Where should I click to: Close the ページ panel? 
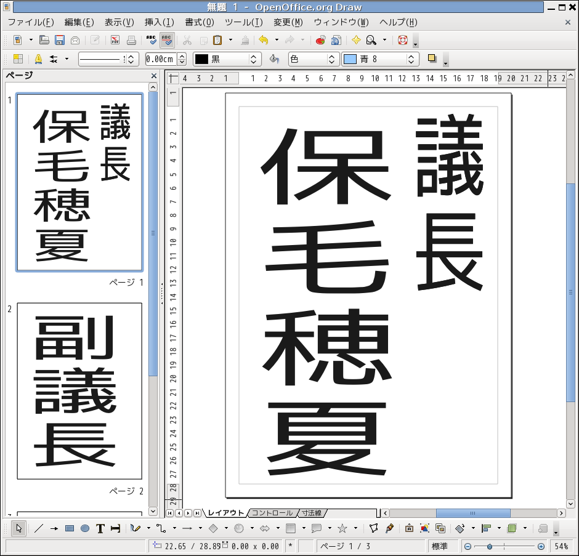click(x=153, y=76)
